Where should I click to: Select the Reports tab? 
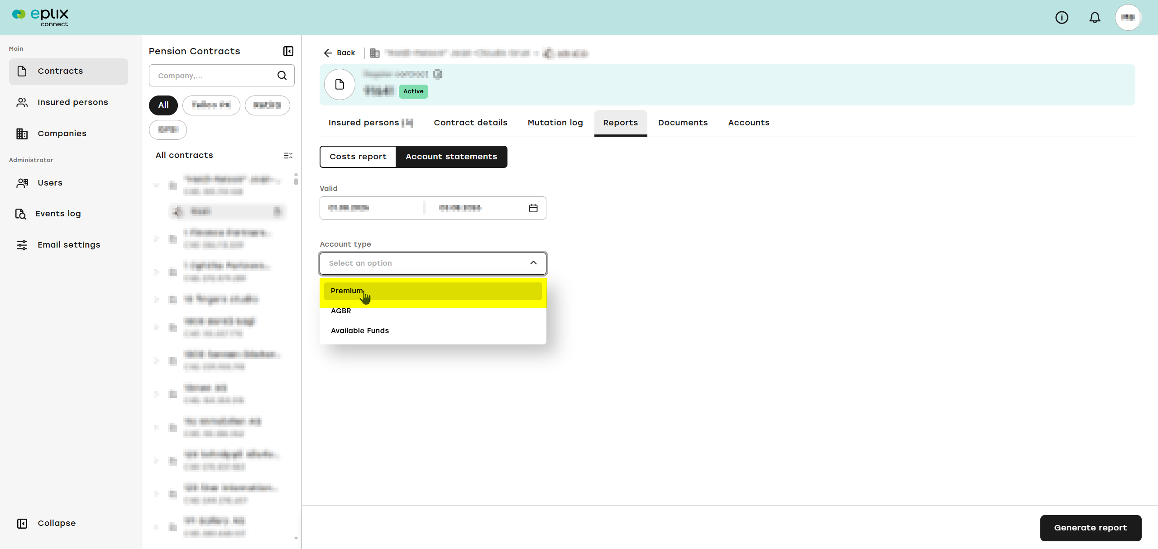(620, 123)
